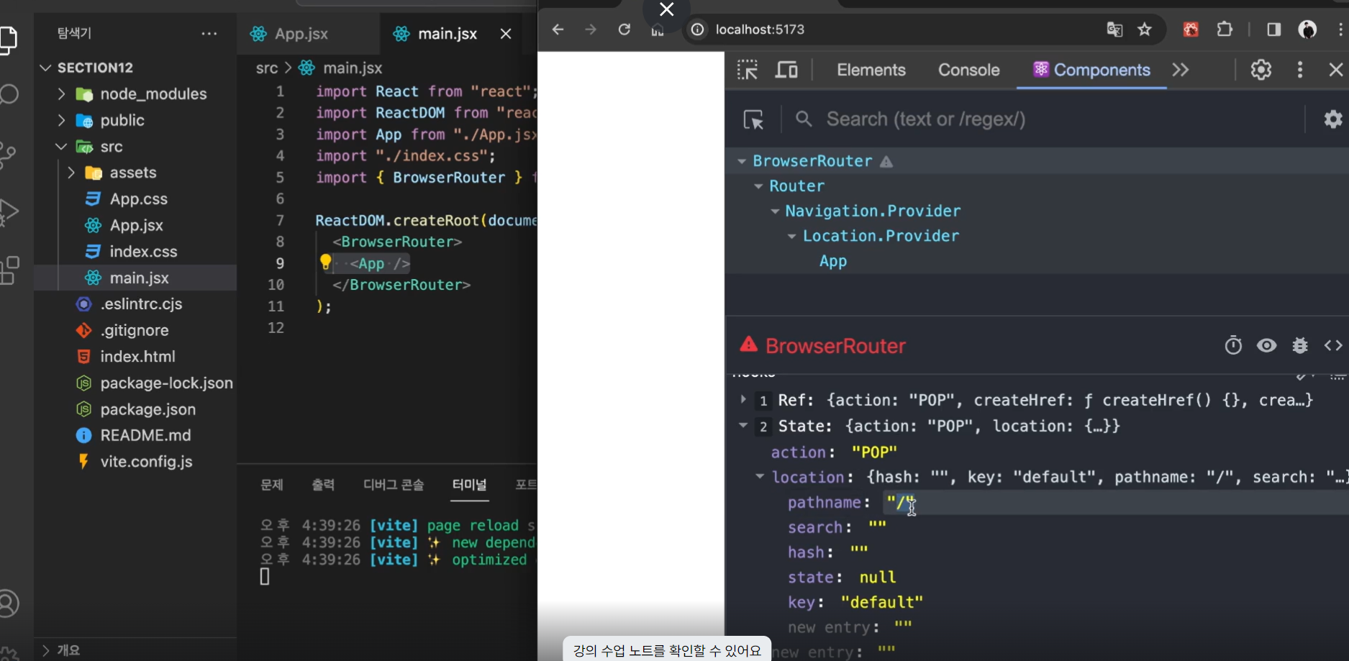Open 문제 tab in bottom panel
1349x661 pixels.
click(271, 486)
